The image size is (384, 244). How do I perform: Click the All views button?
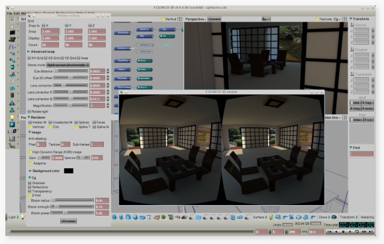[x=68, y=221]
